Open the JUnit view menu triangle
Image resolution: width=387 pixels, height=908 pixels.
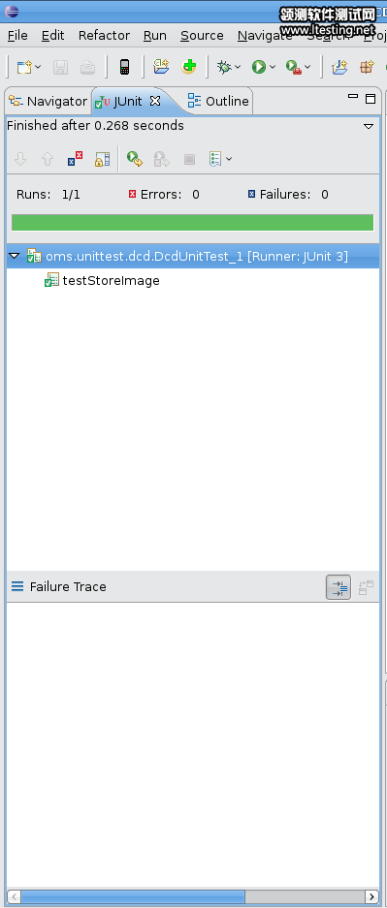(x=369, y=126)
